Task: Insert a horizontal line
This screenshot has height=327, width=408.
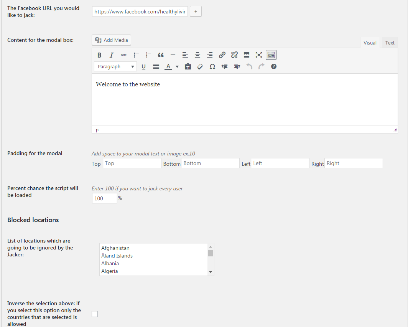Action: tap(173, 55)
